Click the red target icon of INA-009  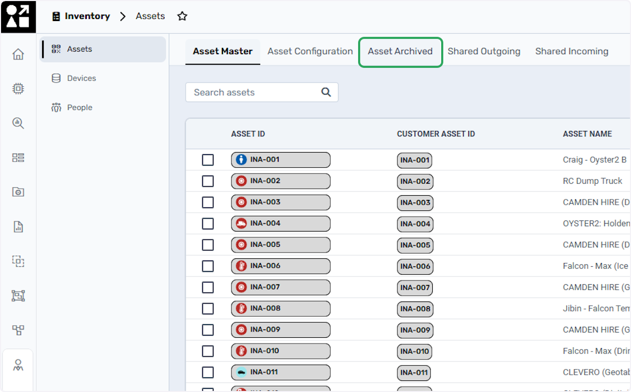click(x=241, y=329)
